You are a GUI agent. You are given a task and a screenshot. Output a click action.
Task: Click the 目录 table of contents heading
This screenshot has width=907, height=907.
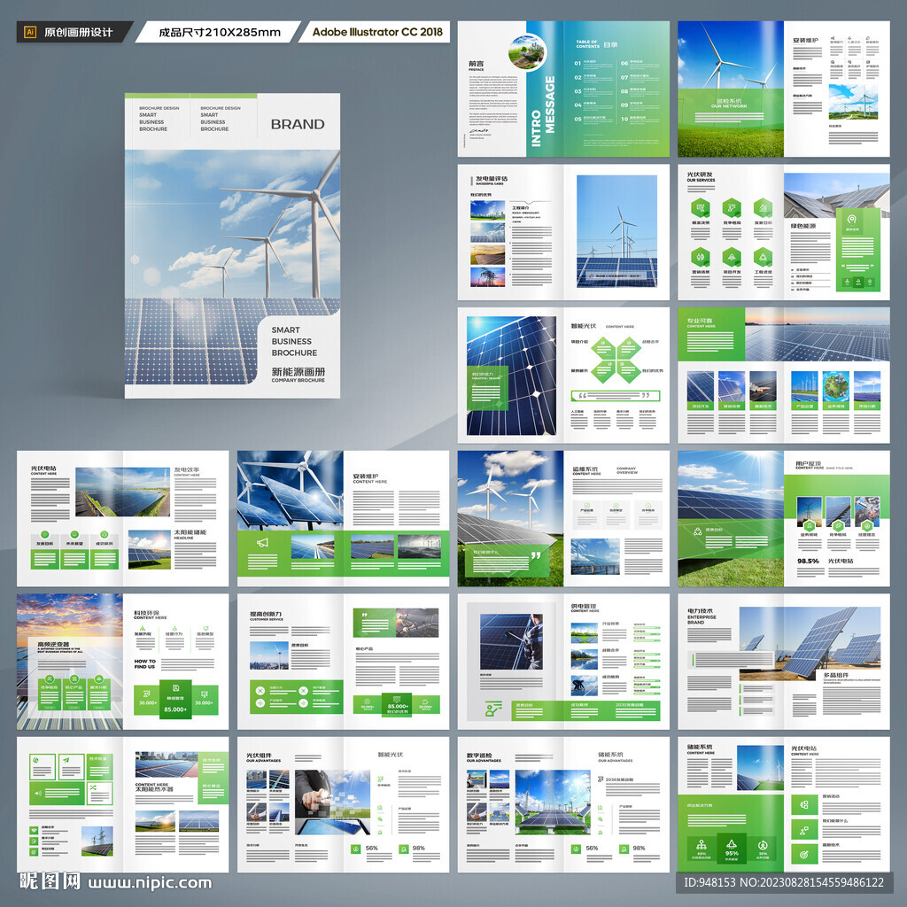coord(611,44)
